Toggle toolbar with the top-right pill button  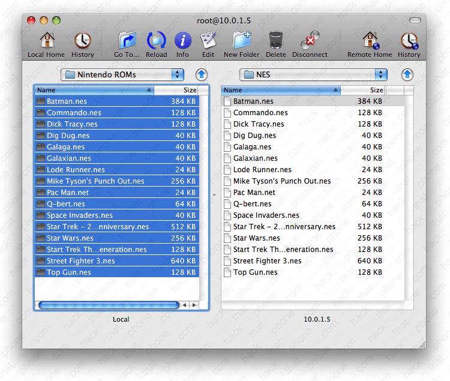415,20
